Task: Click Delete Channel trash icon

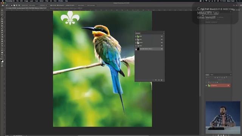Action: (x=161, y=80)
